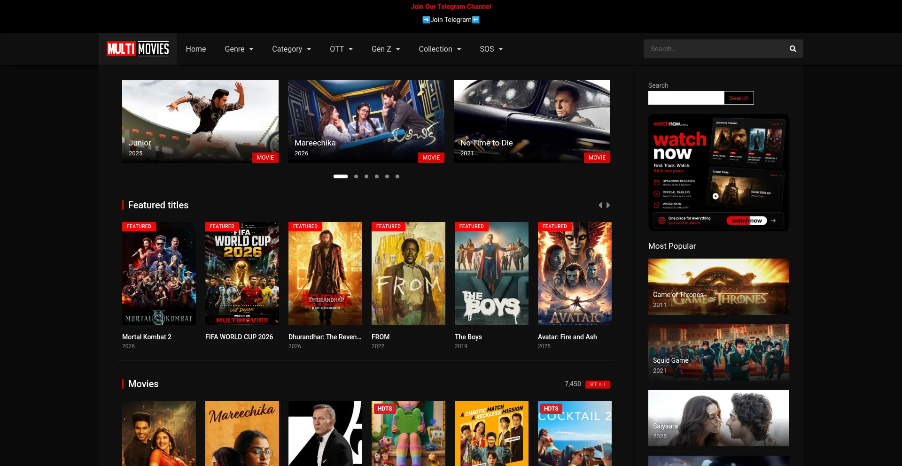The image size is (902, 466).
Task: Click the HDTS badge on Cocktail 2 poster
Action: click(x=551, y=409)
